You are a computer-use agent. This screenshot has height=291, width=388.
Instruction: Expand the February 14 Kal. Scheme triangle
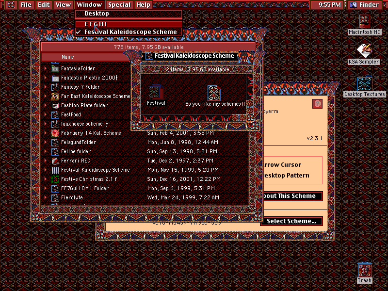45,133
